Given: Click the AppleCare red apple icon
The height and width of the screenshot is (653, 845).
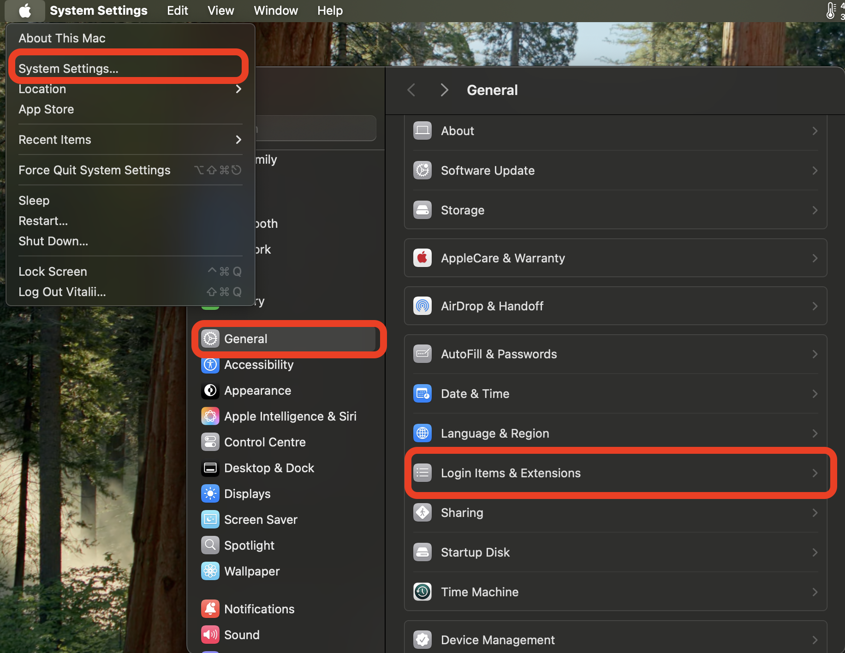Looking at the screenshot, I should point(422,258).
